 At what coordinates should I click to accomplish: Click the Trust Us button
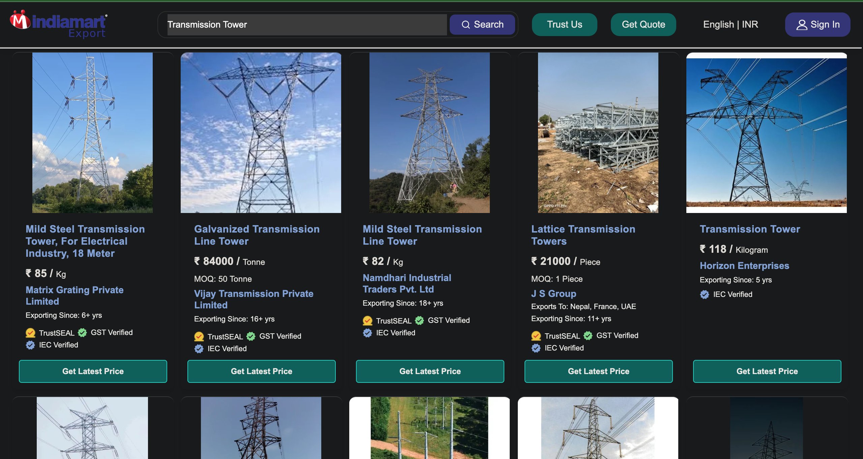564,25
